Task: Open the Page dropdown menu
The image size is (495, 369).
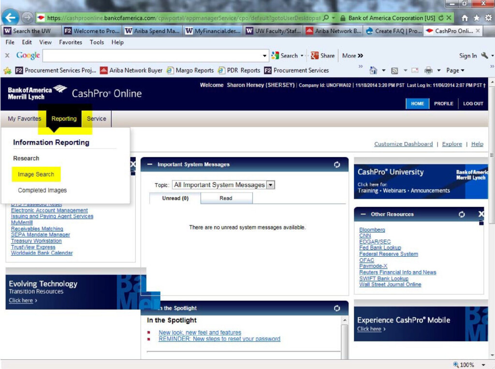Action: point(455,71)
